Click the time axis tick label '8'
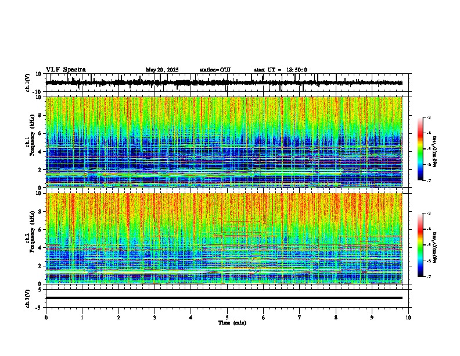 336,318
